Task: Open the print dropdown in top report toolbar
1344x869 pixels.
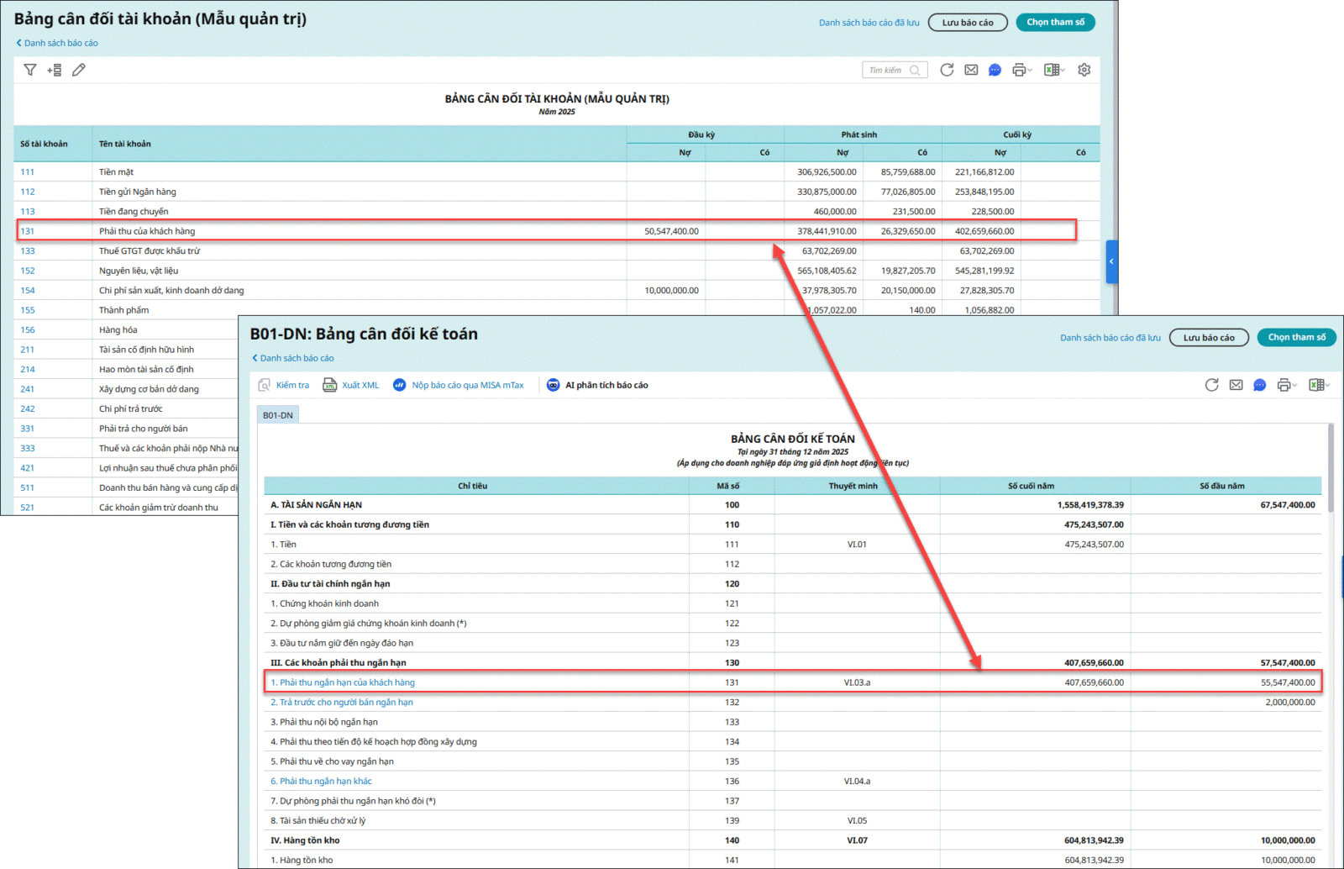Action: (x=1021, y=70)
